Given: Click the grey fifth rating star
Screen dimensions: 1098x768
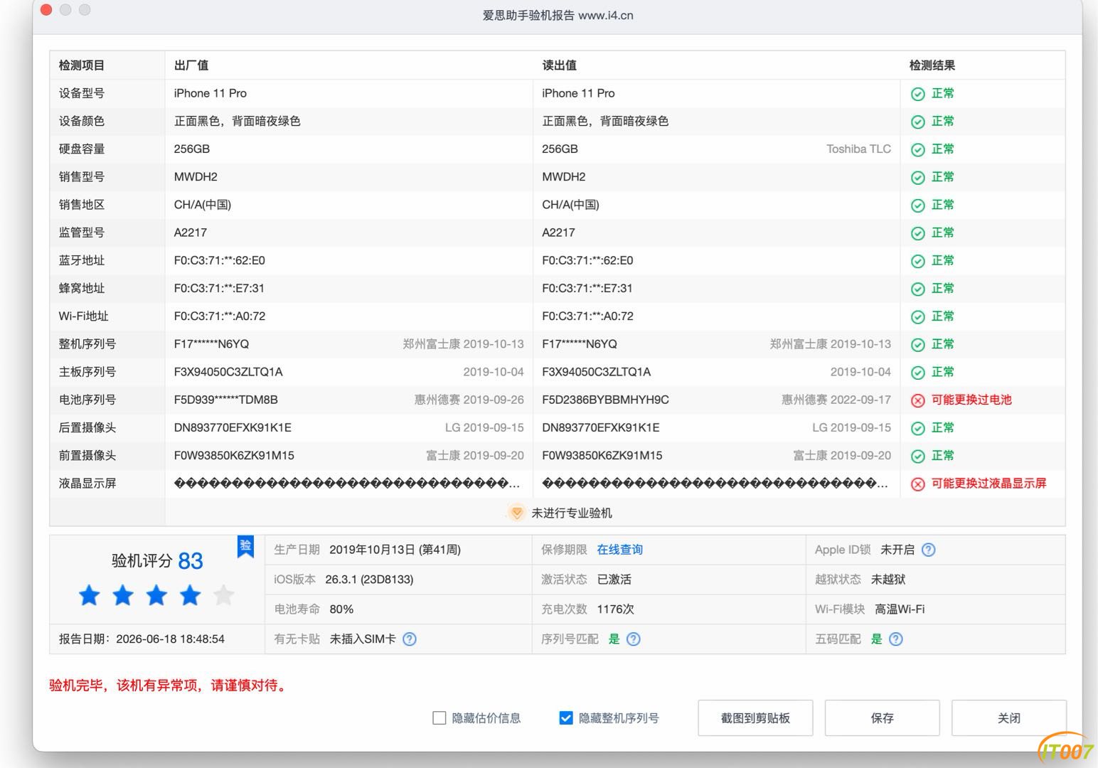Looking at the screenshot, I should (x=223, y=595).
